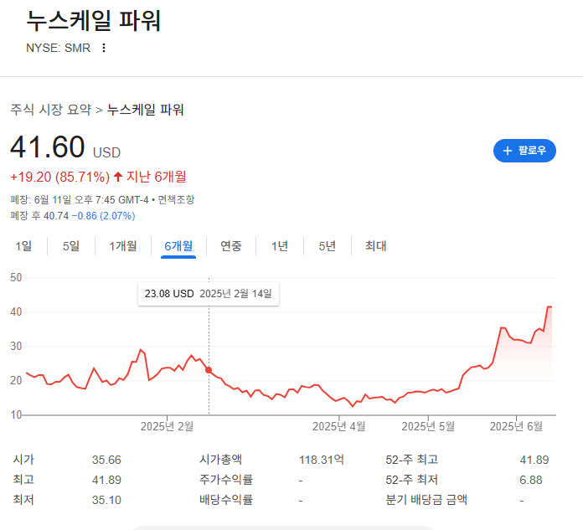The image size is (583, 530).
Task: Click the 2025년 4월 axis label
Action: tap(338, 426)
